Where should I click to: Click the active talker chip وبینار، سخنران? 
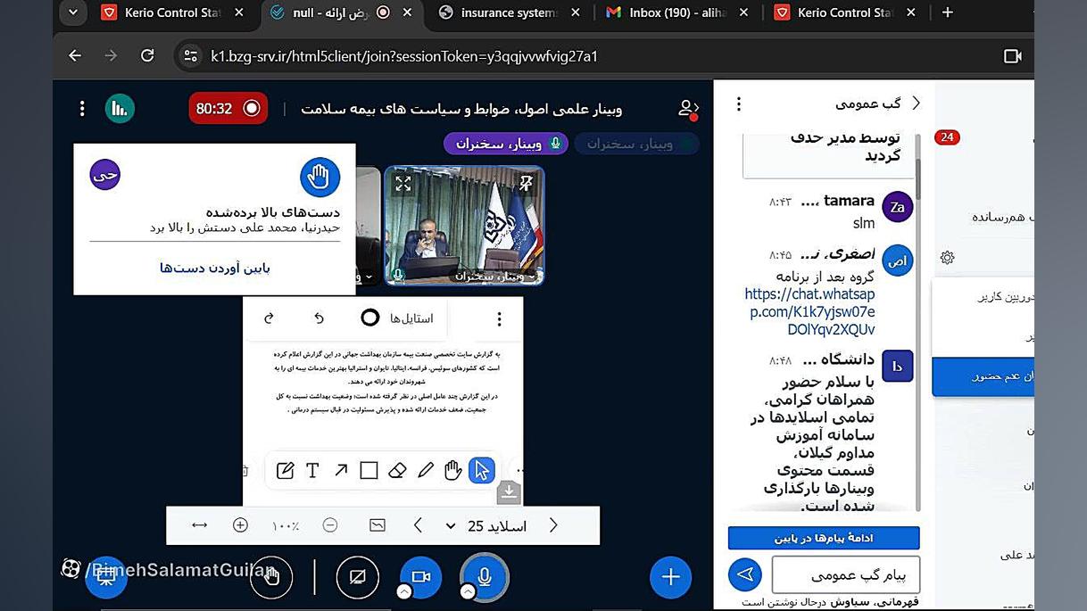pyautogui.click(x=506, y=144)
